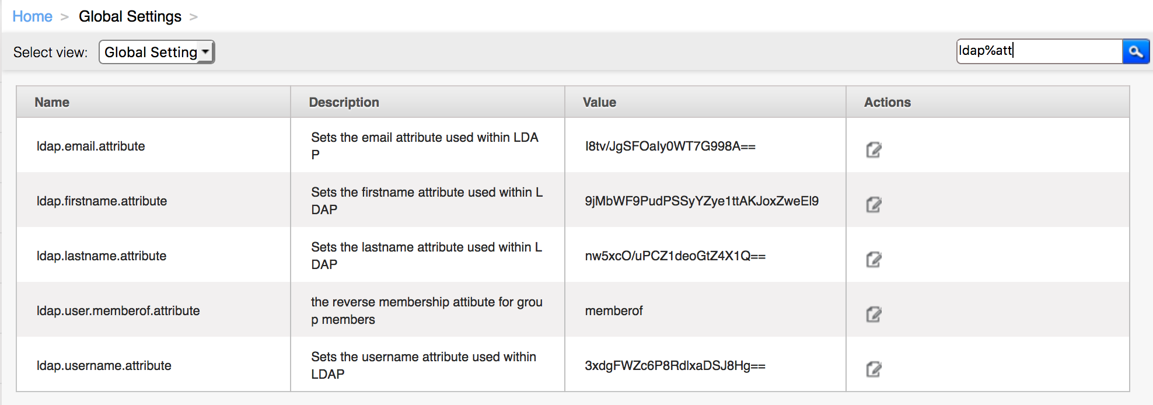Focus the search field containing ldap%att
The image size is (1153, 405).
tap(1040, 51)
